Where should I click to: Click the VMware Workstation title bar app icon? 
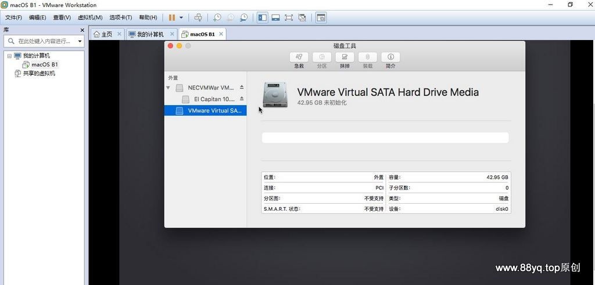point(5,5)
